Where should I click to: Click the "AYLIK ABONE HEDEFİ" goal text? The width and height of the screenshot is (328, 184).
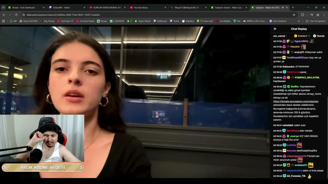pyautogui.click(x=43, y=168)
